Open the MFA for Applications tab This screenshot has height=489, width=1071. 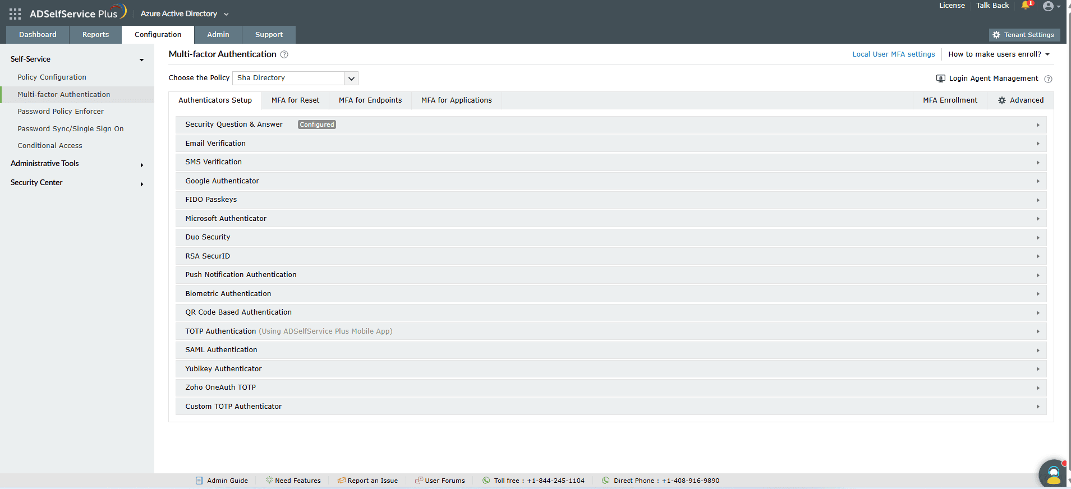457,100
